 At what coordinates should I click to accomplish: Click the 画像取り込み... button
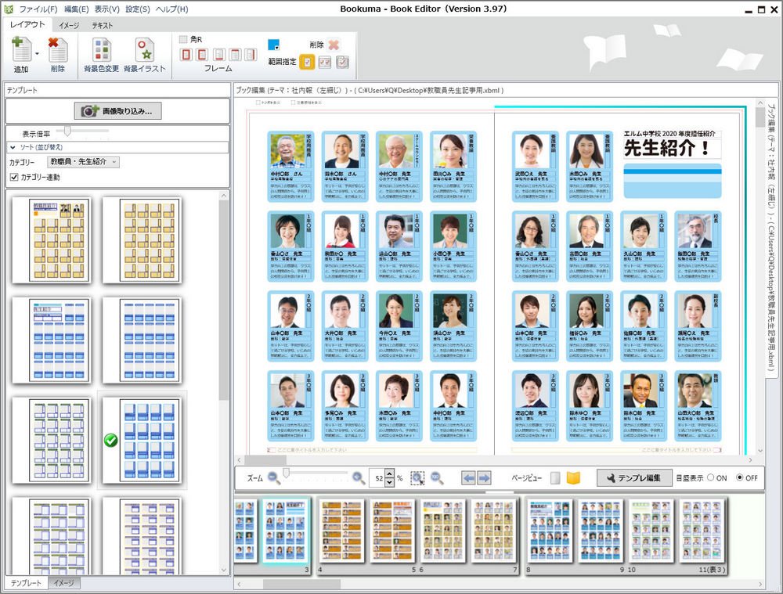coord(117,111)
